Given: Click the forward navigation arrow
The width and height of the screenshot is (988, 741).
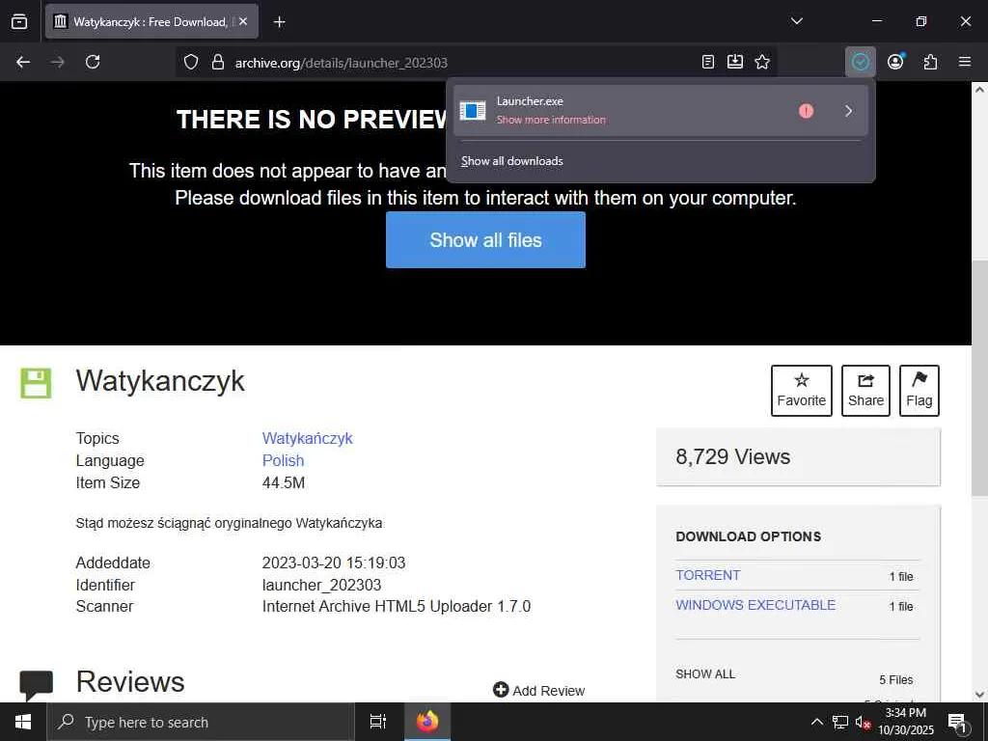Looking at the screenshot, I should point(57,62).
